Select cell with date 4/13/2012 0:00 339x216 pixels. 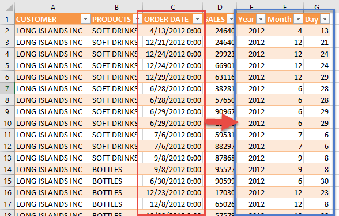click(x=172, y=31)
